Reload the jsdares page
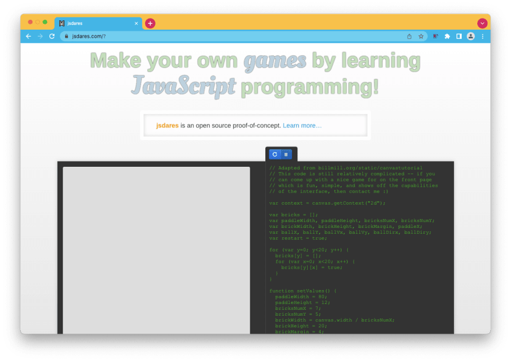Viewport: 511px width, 361px height. [x=52, y=36]
